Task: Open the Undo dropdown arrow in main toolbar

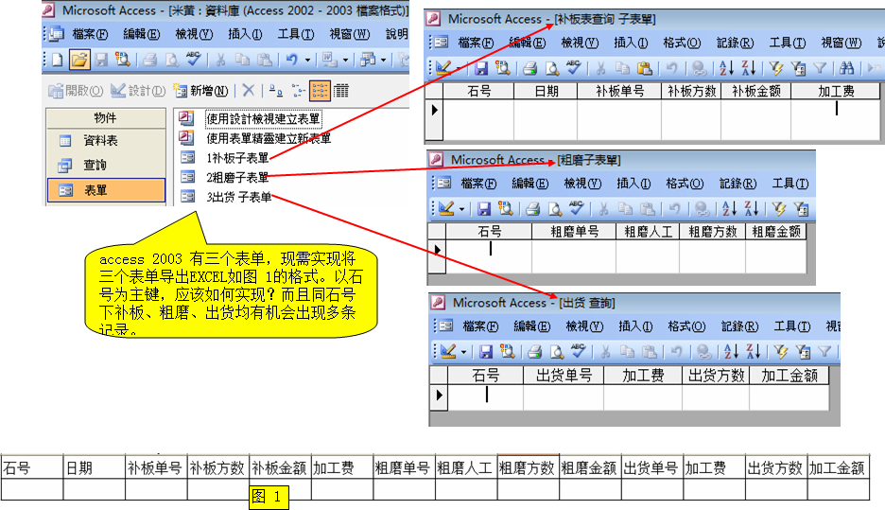Action: click(x=309, y=60)
